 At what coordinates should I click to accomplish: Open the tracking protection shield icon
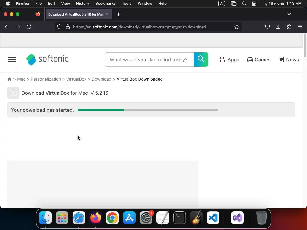59,27
